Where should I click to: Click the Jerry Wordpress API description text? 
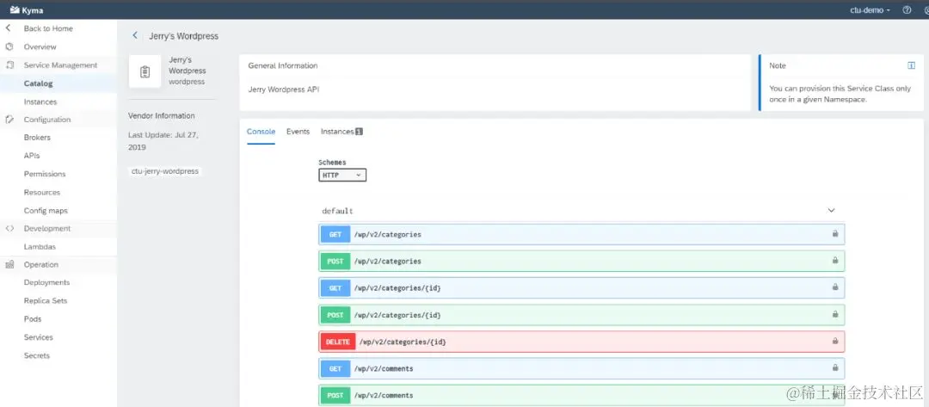point(284,89)
